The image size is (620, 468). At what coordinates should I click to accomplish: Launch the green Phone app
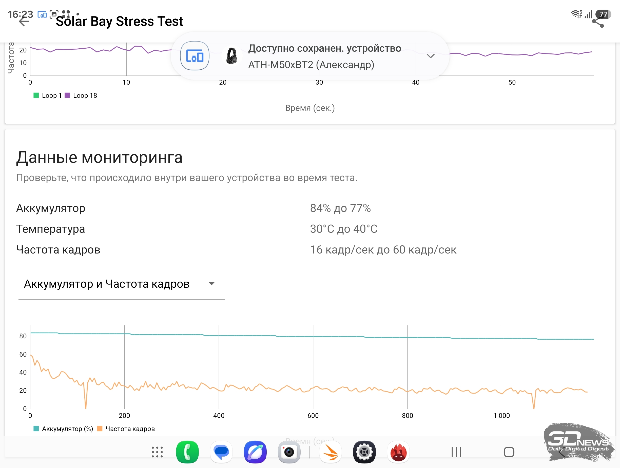pos(187,452)
